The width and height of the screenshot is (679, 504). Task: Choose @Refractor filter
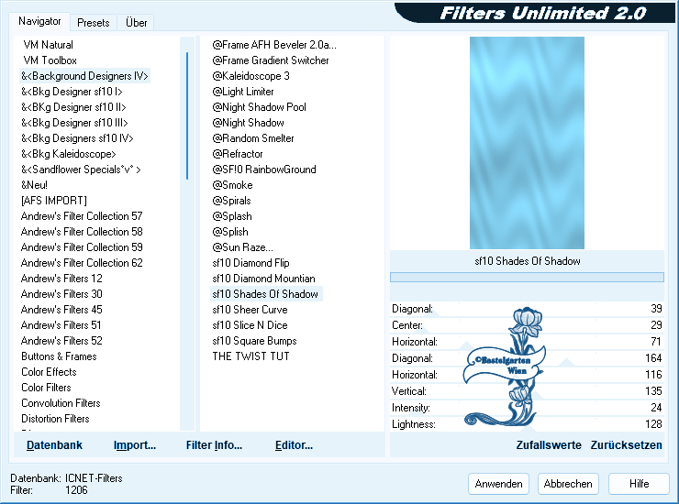(238, 154)
